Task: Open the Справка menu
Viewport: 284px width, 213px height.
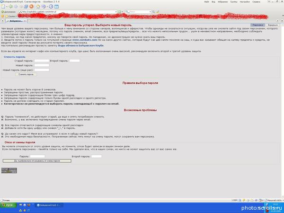Action: pyautogui.click(x=256, y=2)
